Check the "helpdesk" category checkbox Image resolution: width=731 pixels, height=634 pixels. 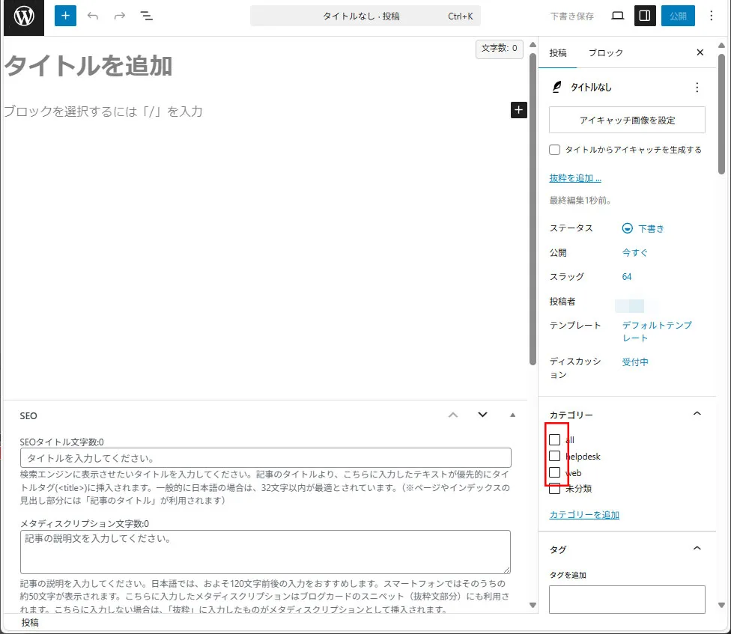(555, 456)
